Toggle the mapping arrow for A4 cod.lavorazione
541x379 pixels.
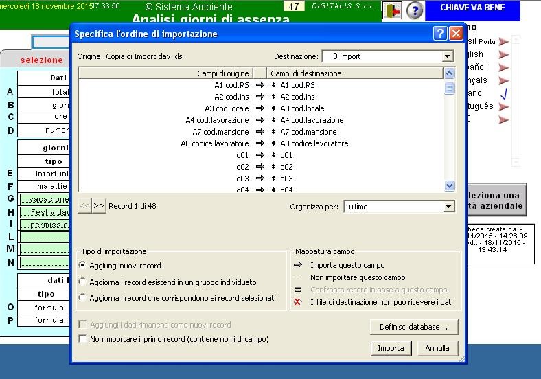[x=260, y=120]
